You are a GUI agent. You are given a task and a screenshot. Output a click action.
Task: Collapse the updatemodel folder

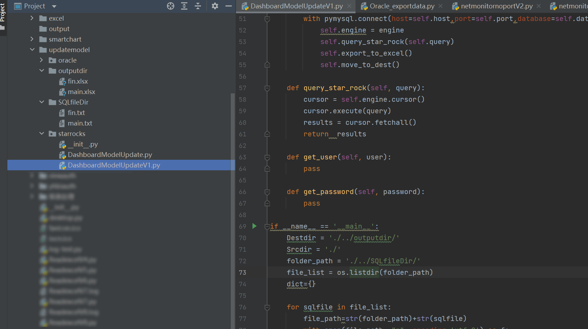click(32, 50)
